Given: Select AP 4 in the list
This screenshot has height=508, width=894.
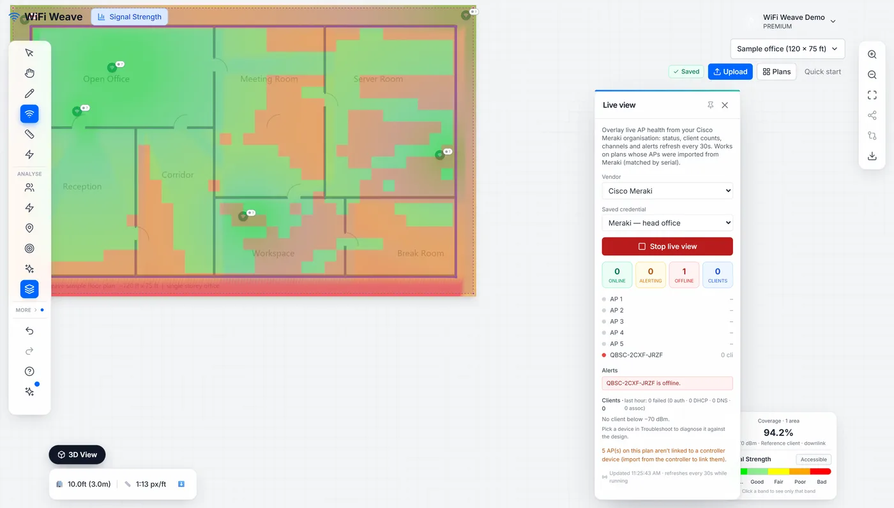Looking at the screenshot, I should click(667, 332).
